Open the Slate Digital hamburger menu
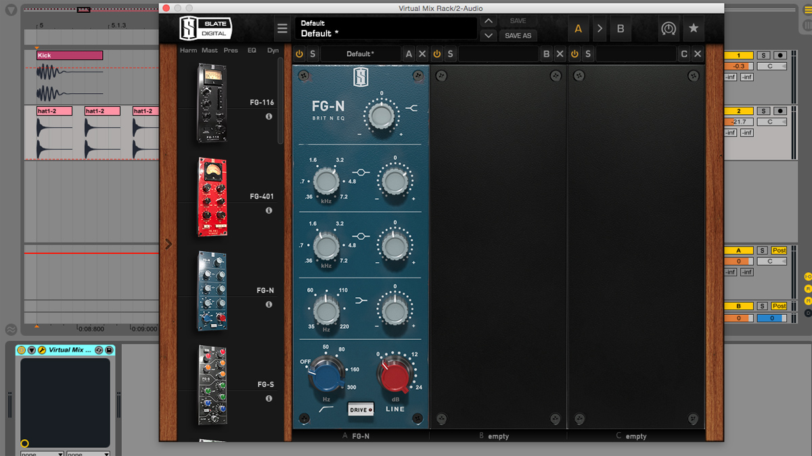This screenshot has height=456, width=812. tap(282, 29)
